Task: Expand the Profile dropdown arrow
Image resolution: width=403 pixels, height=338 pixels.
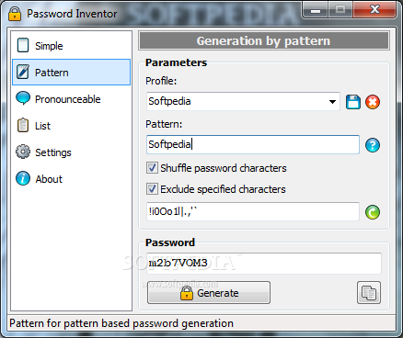Action: pyautogui.click(x=332, y=102)
